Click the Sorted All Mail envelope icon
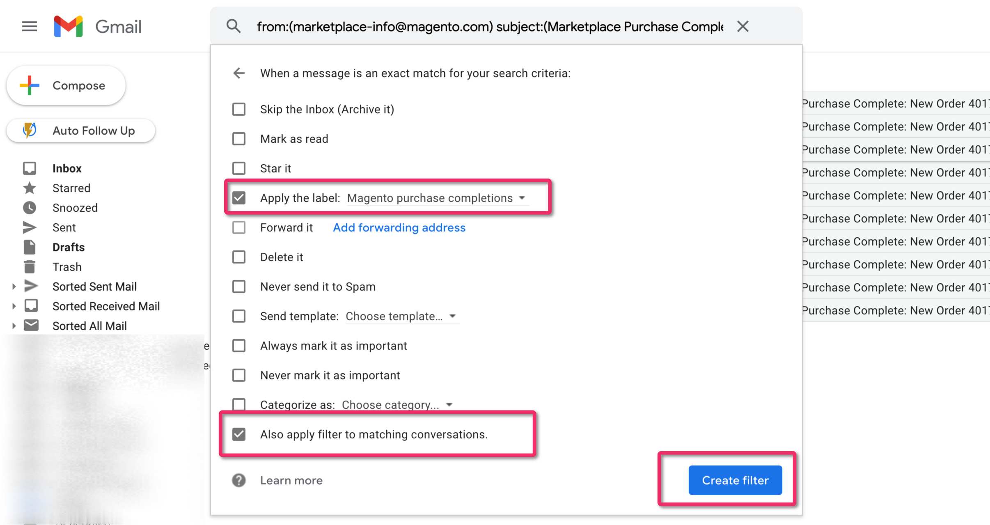This screenshot has height=525, width=990. [31, 326]
